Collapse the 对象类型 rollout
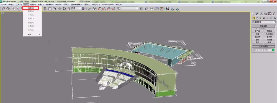277x103 pixels. (x=263, y=26)
